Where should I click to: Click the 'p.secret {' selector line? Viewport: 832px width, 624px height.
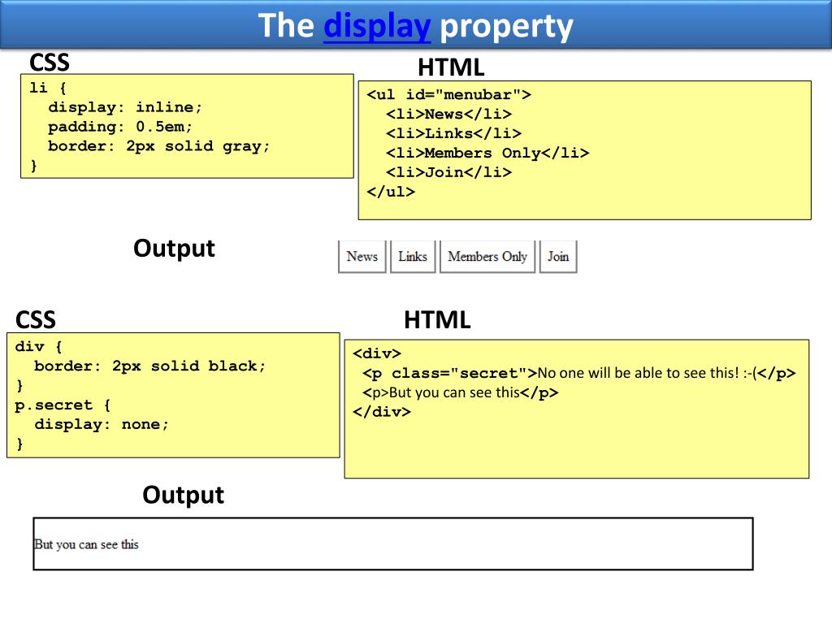[63, 405]
